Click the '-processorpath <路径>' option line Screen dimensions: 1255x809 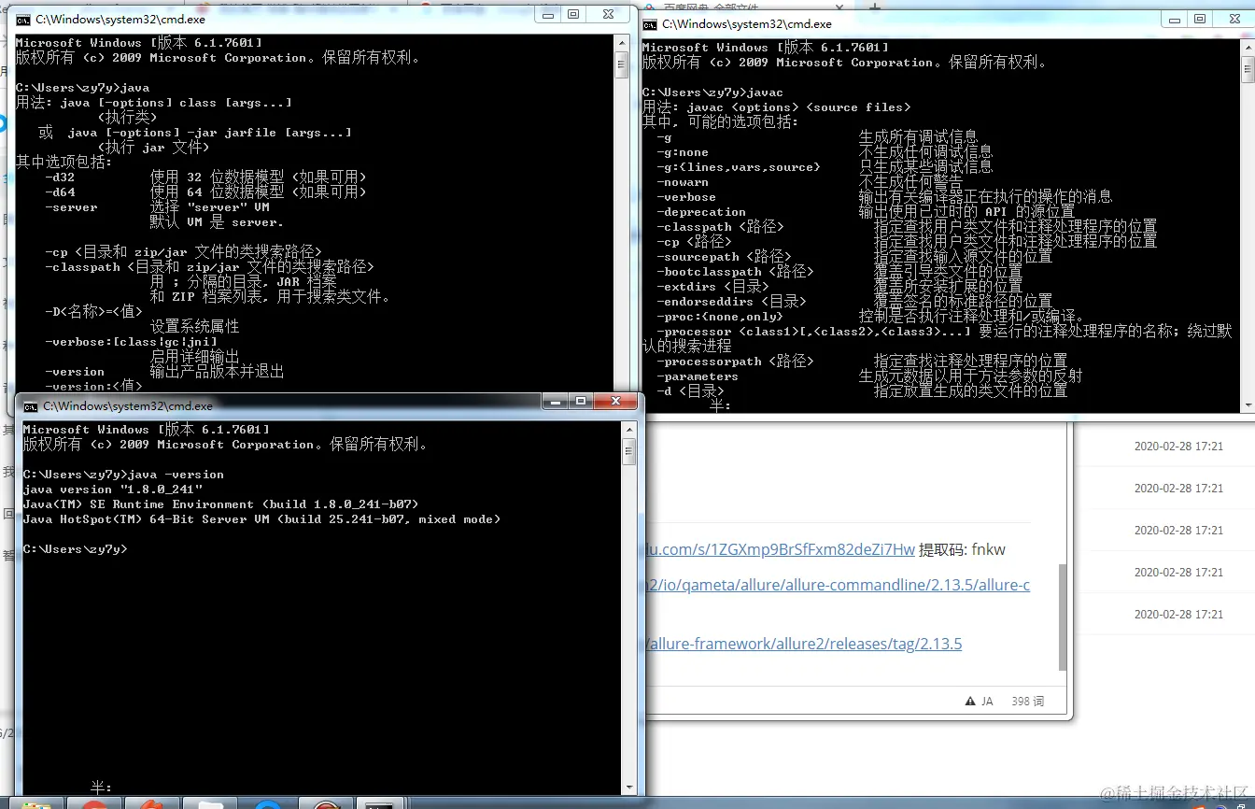coord(862,362)
